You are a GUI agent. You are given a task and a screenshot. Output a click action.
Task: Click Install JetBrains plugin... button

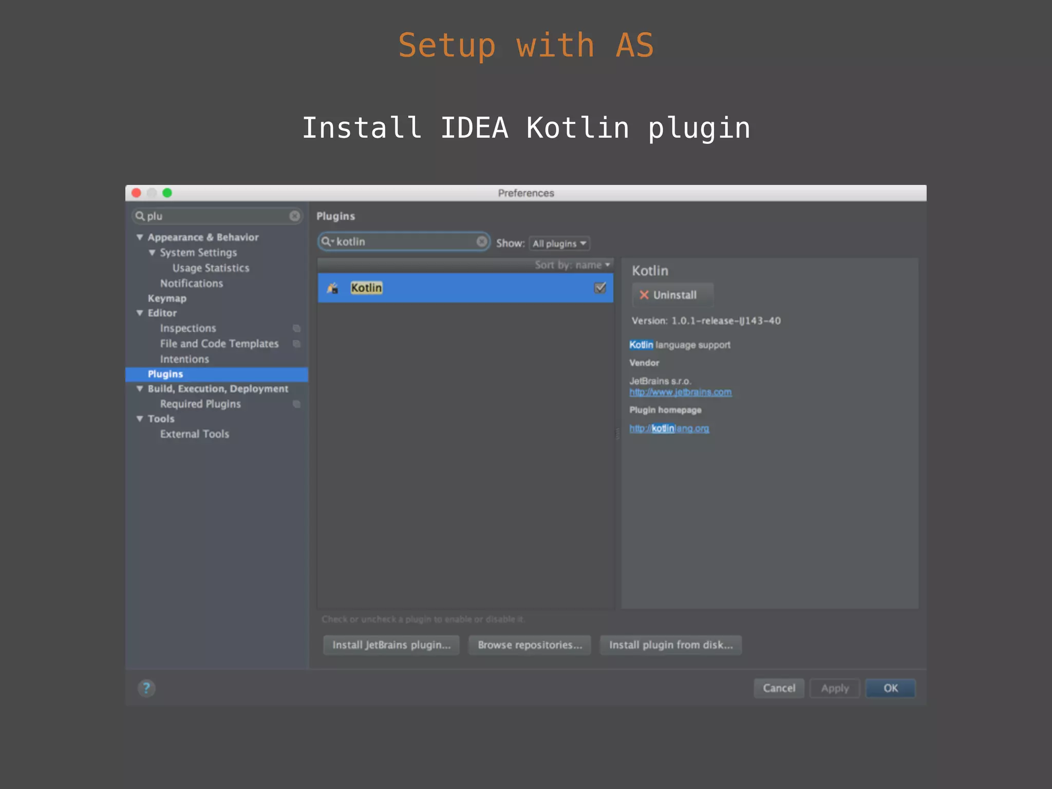click(391, 645)
